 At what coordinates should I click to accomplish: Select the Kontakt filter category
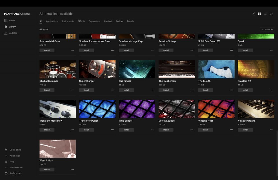pyautogui.click(x=108, y=21)
